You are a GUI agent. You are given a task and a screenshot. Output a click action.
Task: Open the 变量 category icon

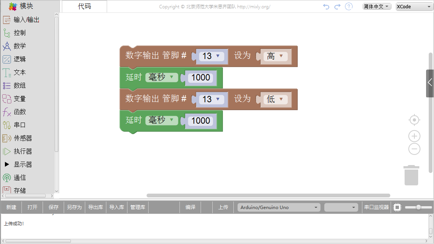[7, 99]
